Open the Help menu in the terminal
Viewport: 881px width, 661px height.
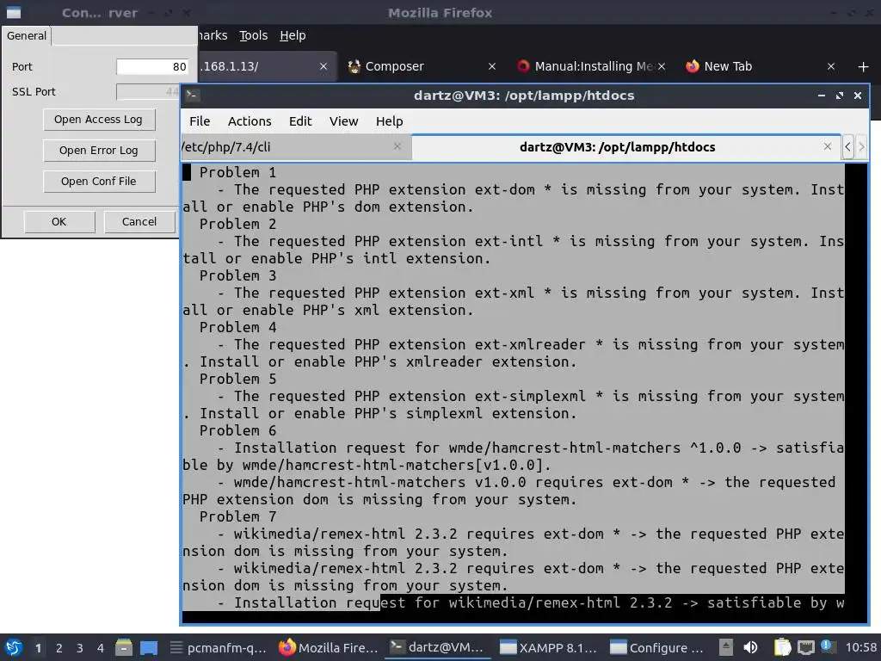coord(390,121)
